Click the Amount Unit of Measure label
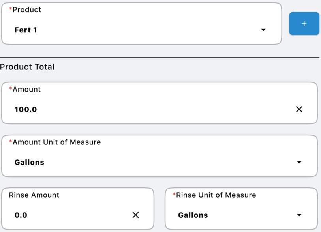The width and height of the screenshot is (321, 232). tap(56, 142)
